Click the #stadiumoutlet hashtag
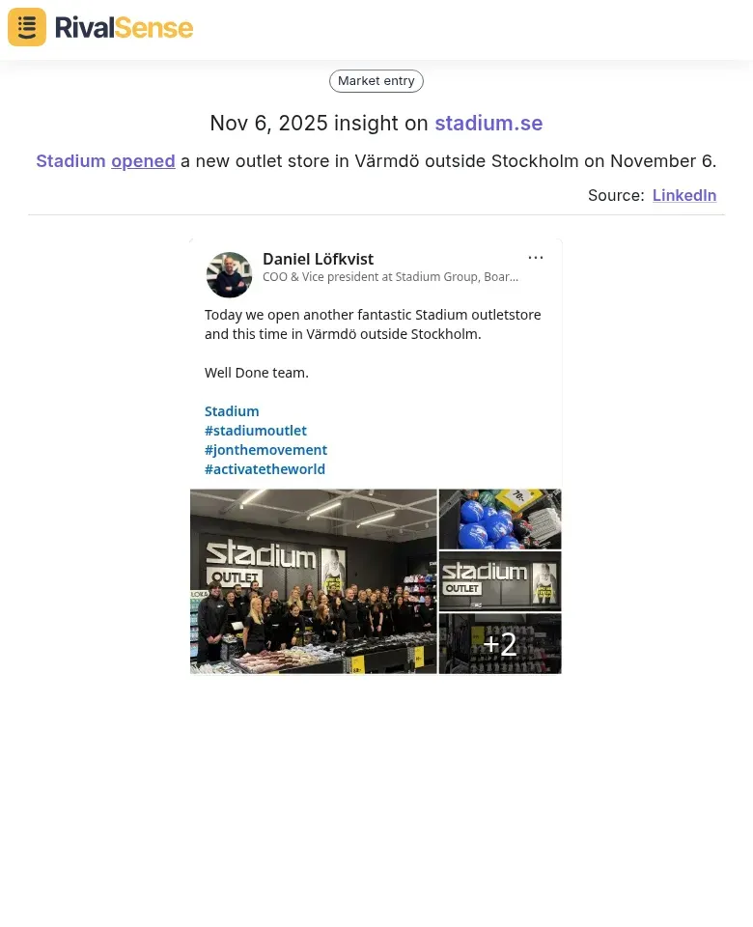Image resolution: width=753 pixels, height=927 pixels. pos(256,430)
